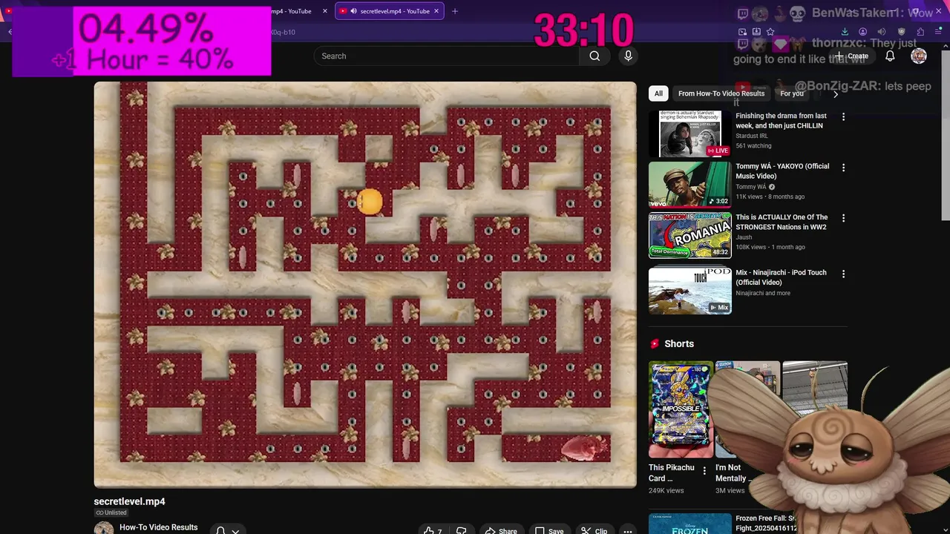The width and height of the screenshot is (950, 534).
Task: Open Frozen Free Fall video thumbnail
Action: pos(690,524)
